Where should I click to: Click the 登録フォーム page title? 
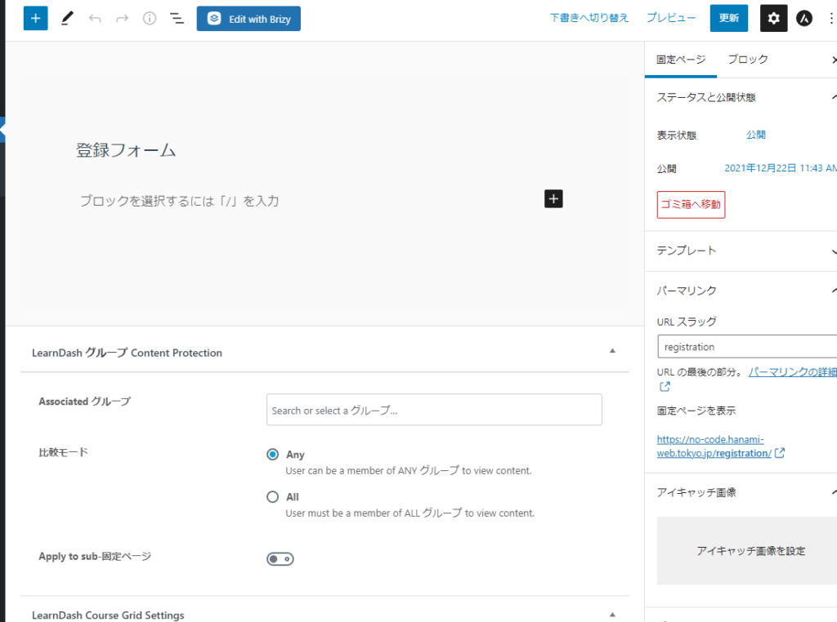tap(126, 150)
